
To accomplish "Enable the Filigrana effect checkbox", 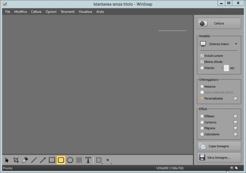I will (202, 128).
